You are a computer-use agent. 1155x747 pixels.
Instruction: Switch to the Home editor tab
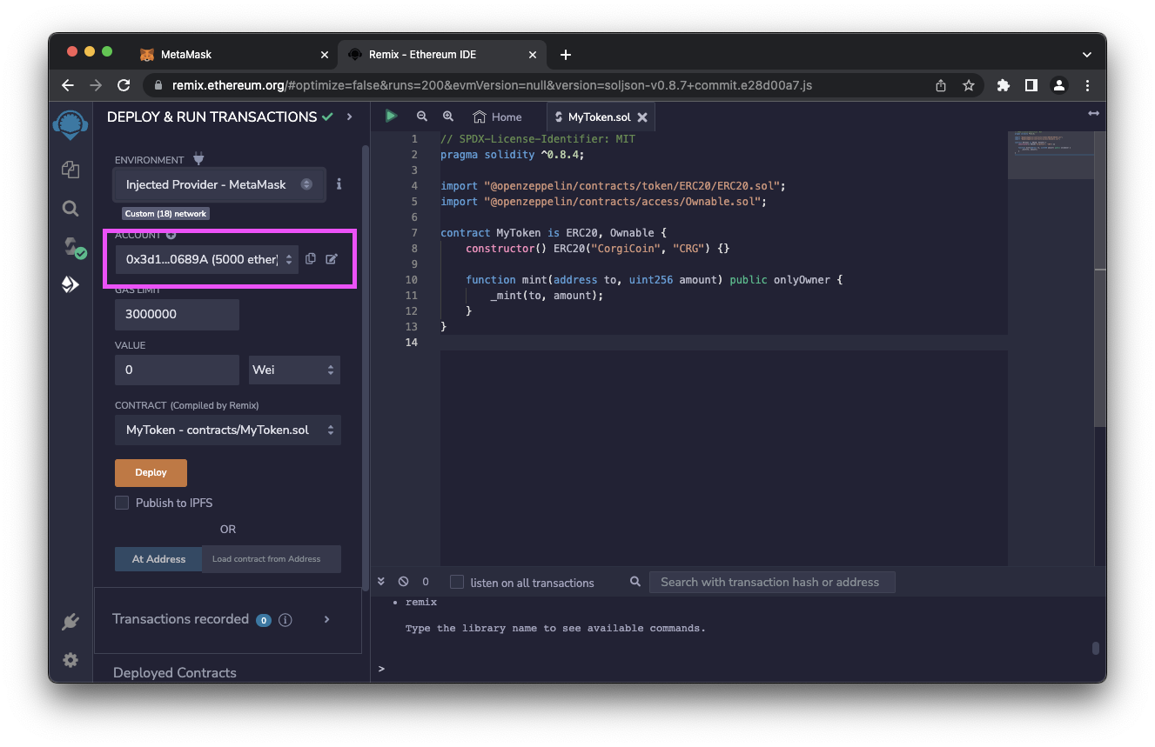pos(497,117)
